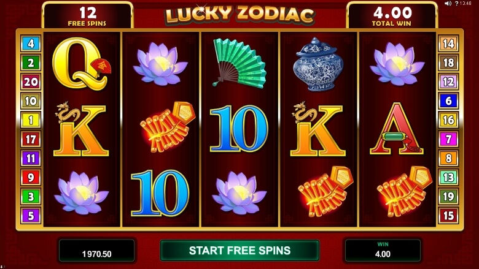Select payline 14 indicator
This screenshot has width=479, height=269.
(x=448, y=44)
